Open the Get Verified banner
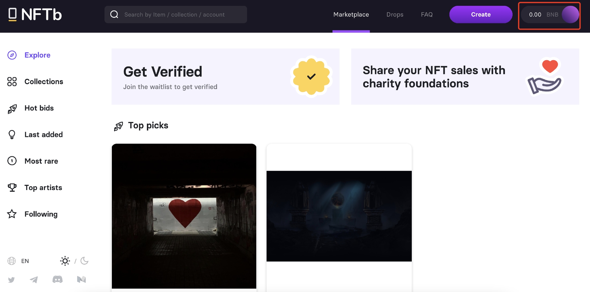The height and width of the screenshot is (292, 590). pyautogui.click(x=226, y=76)
